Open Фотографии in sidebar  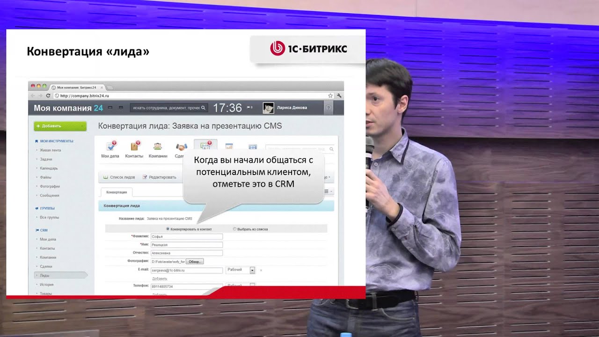pyautogui.click(x=50, y=186)
